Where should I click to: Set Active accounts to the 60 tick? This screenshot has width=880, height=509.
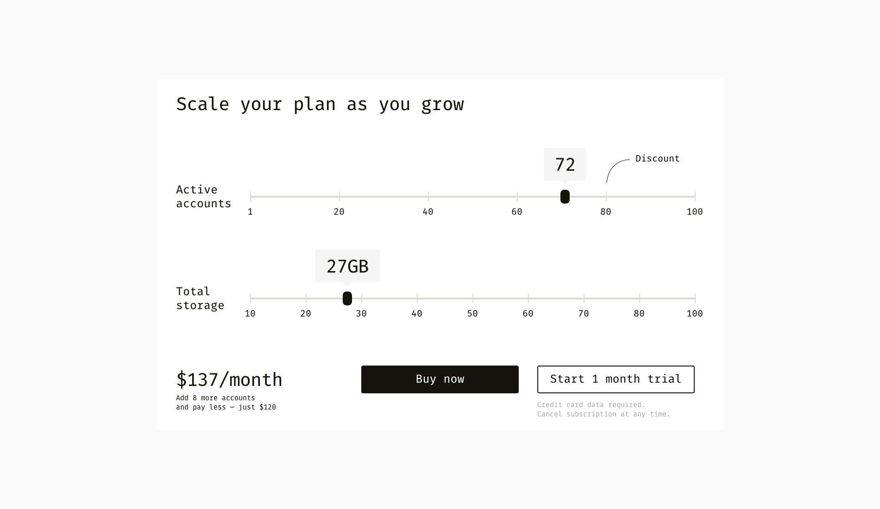click(517, 197)
